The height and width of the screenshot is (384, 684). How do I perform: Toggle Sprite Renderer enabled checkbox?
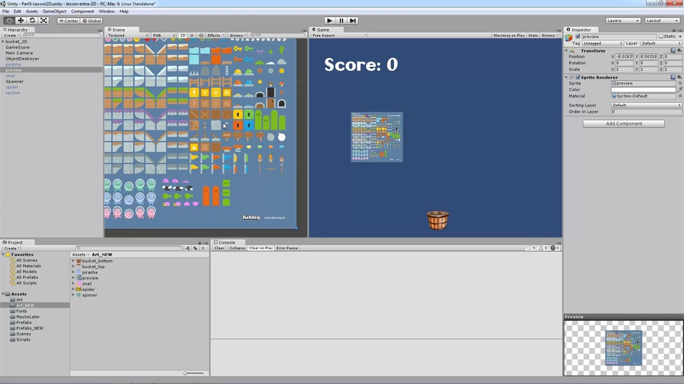pyautogui.click(x=578, y=77)
